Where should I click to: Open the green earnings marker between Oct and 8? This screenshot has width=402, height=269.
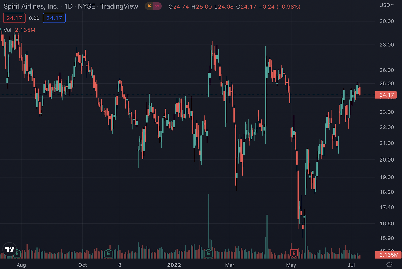(108, 253)
